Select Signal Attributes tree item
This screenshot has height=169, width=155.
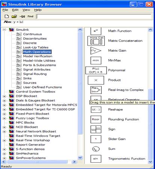[x=37, y=69]
